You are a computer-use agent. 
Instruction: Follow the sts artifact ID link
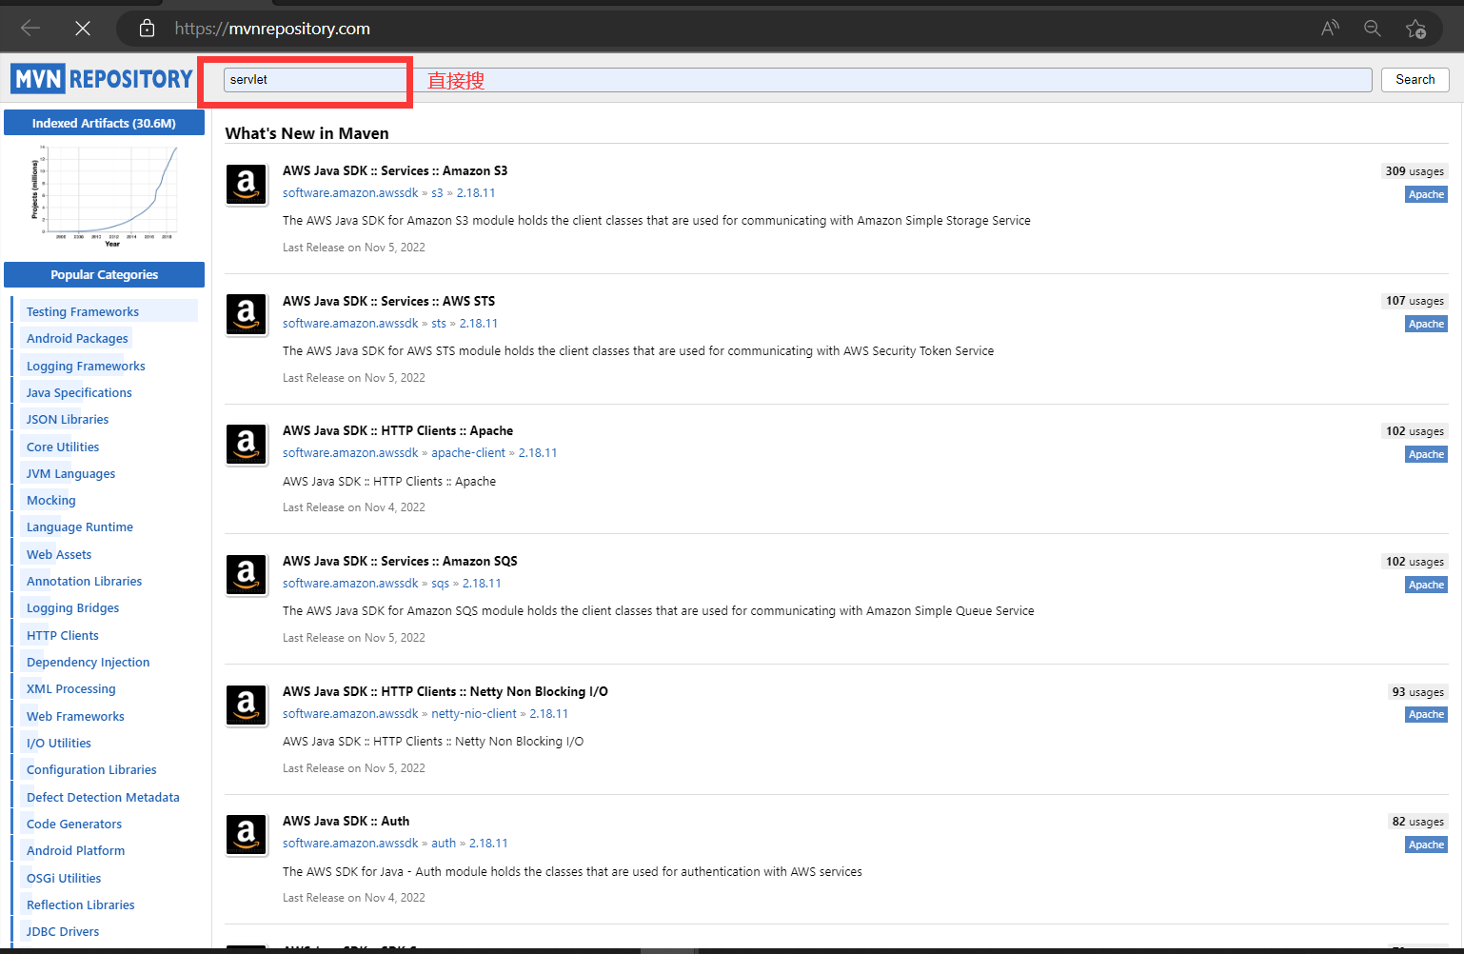(x=439, y=323)
